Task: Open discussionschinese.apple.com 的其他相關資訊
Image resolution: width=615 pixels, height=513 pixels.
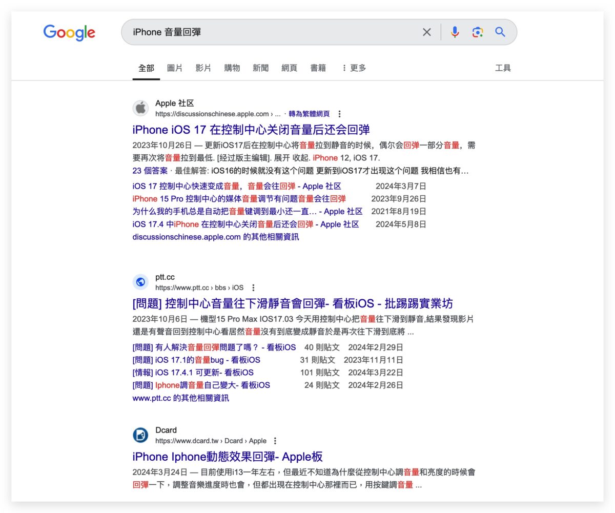Action: pyautogui.click(x=216, y=237)
